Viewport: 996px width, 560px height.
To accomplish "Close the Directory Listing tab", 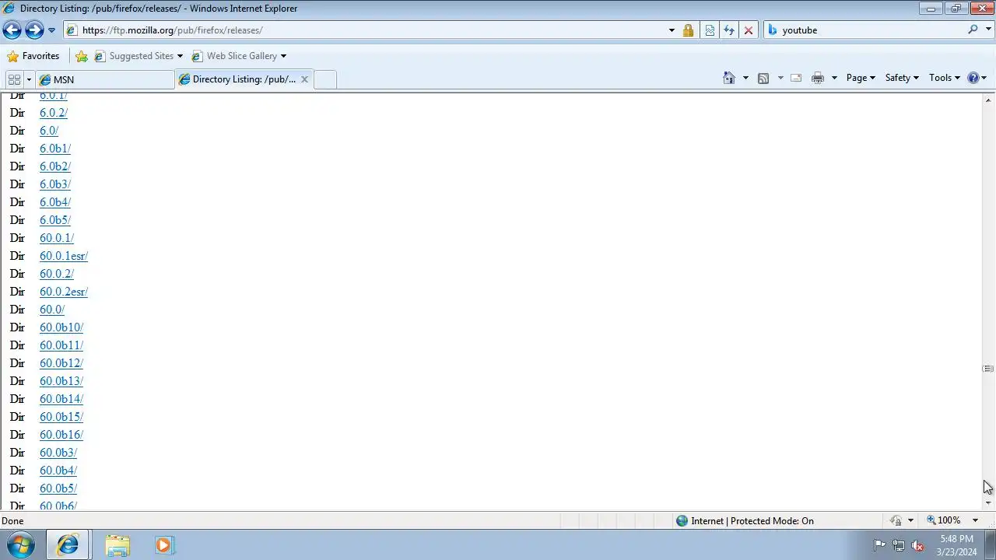I will (304, 79).
